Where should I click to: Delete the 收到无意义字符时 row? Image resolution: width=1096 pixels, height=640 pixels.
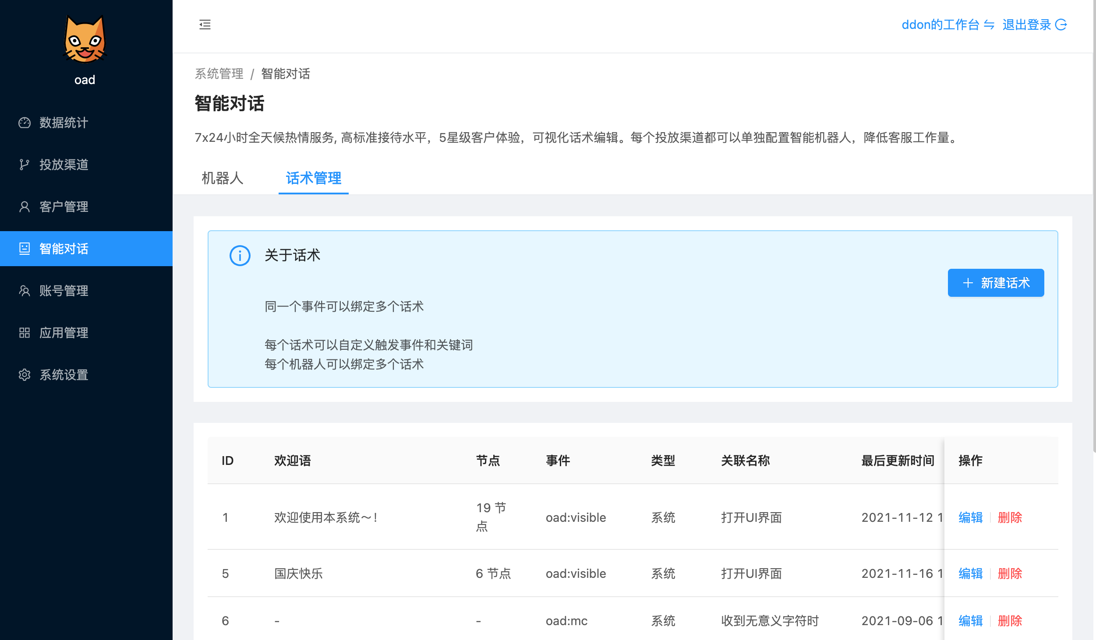click(x=1010, y=621)
